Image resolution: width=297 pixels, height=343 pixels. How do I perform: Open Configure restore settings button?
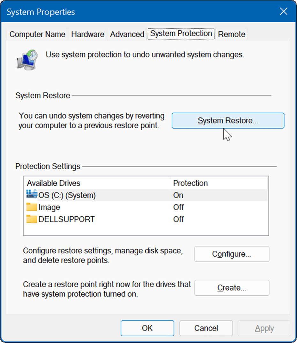232,254
